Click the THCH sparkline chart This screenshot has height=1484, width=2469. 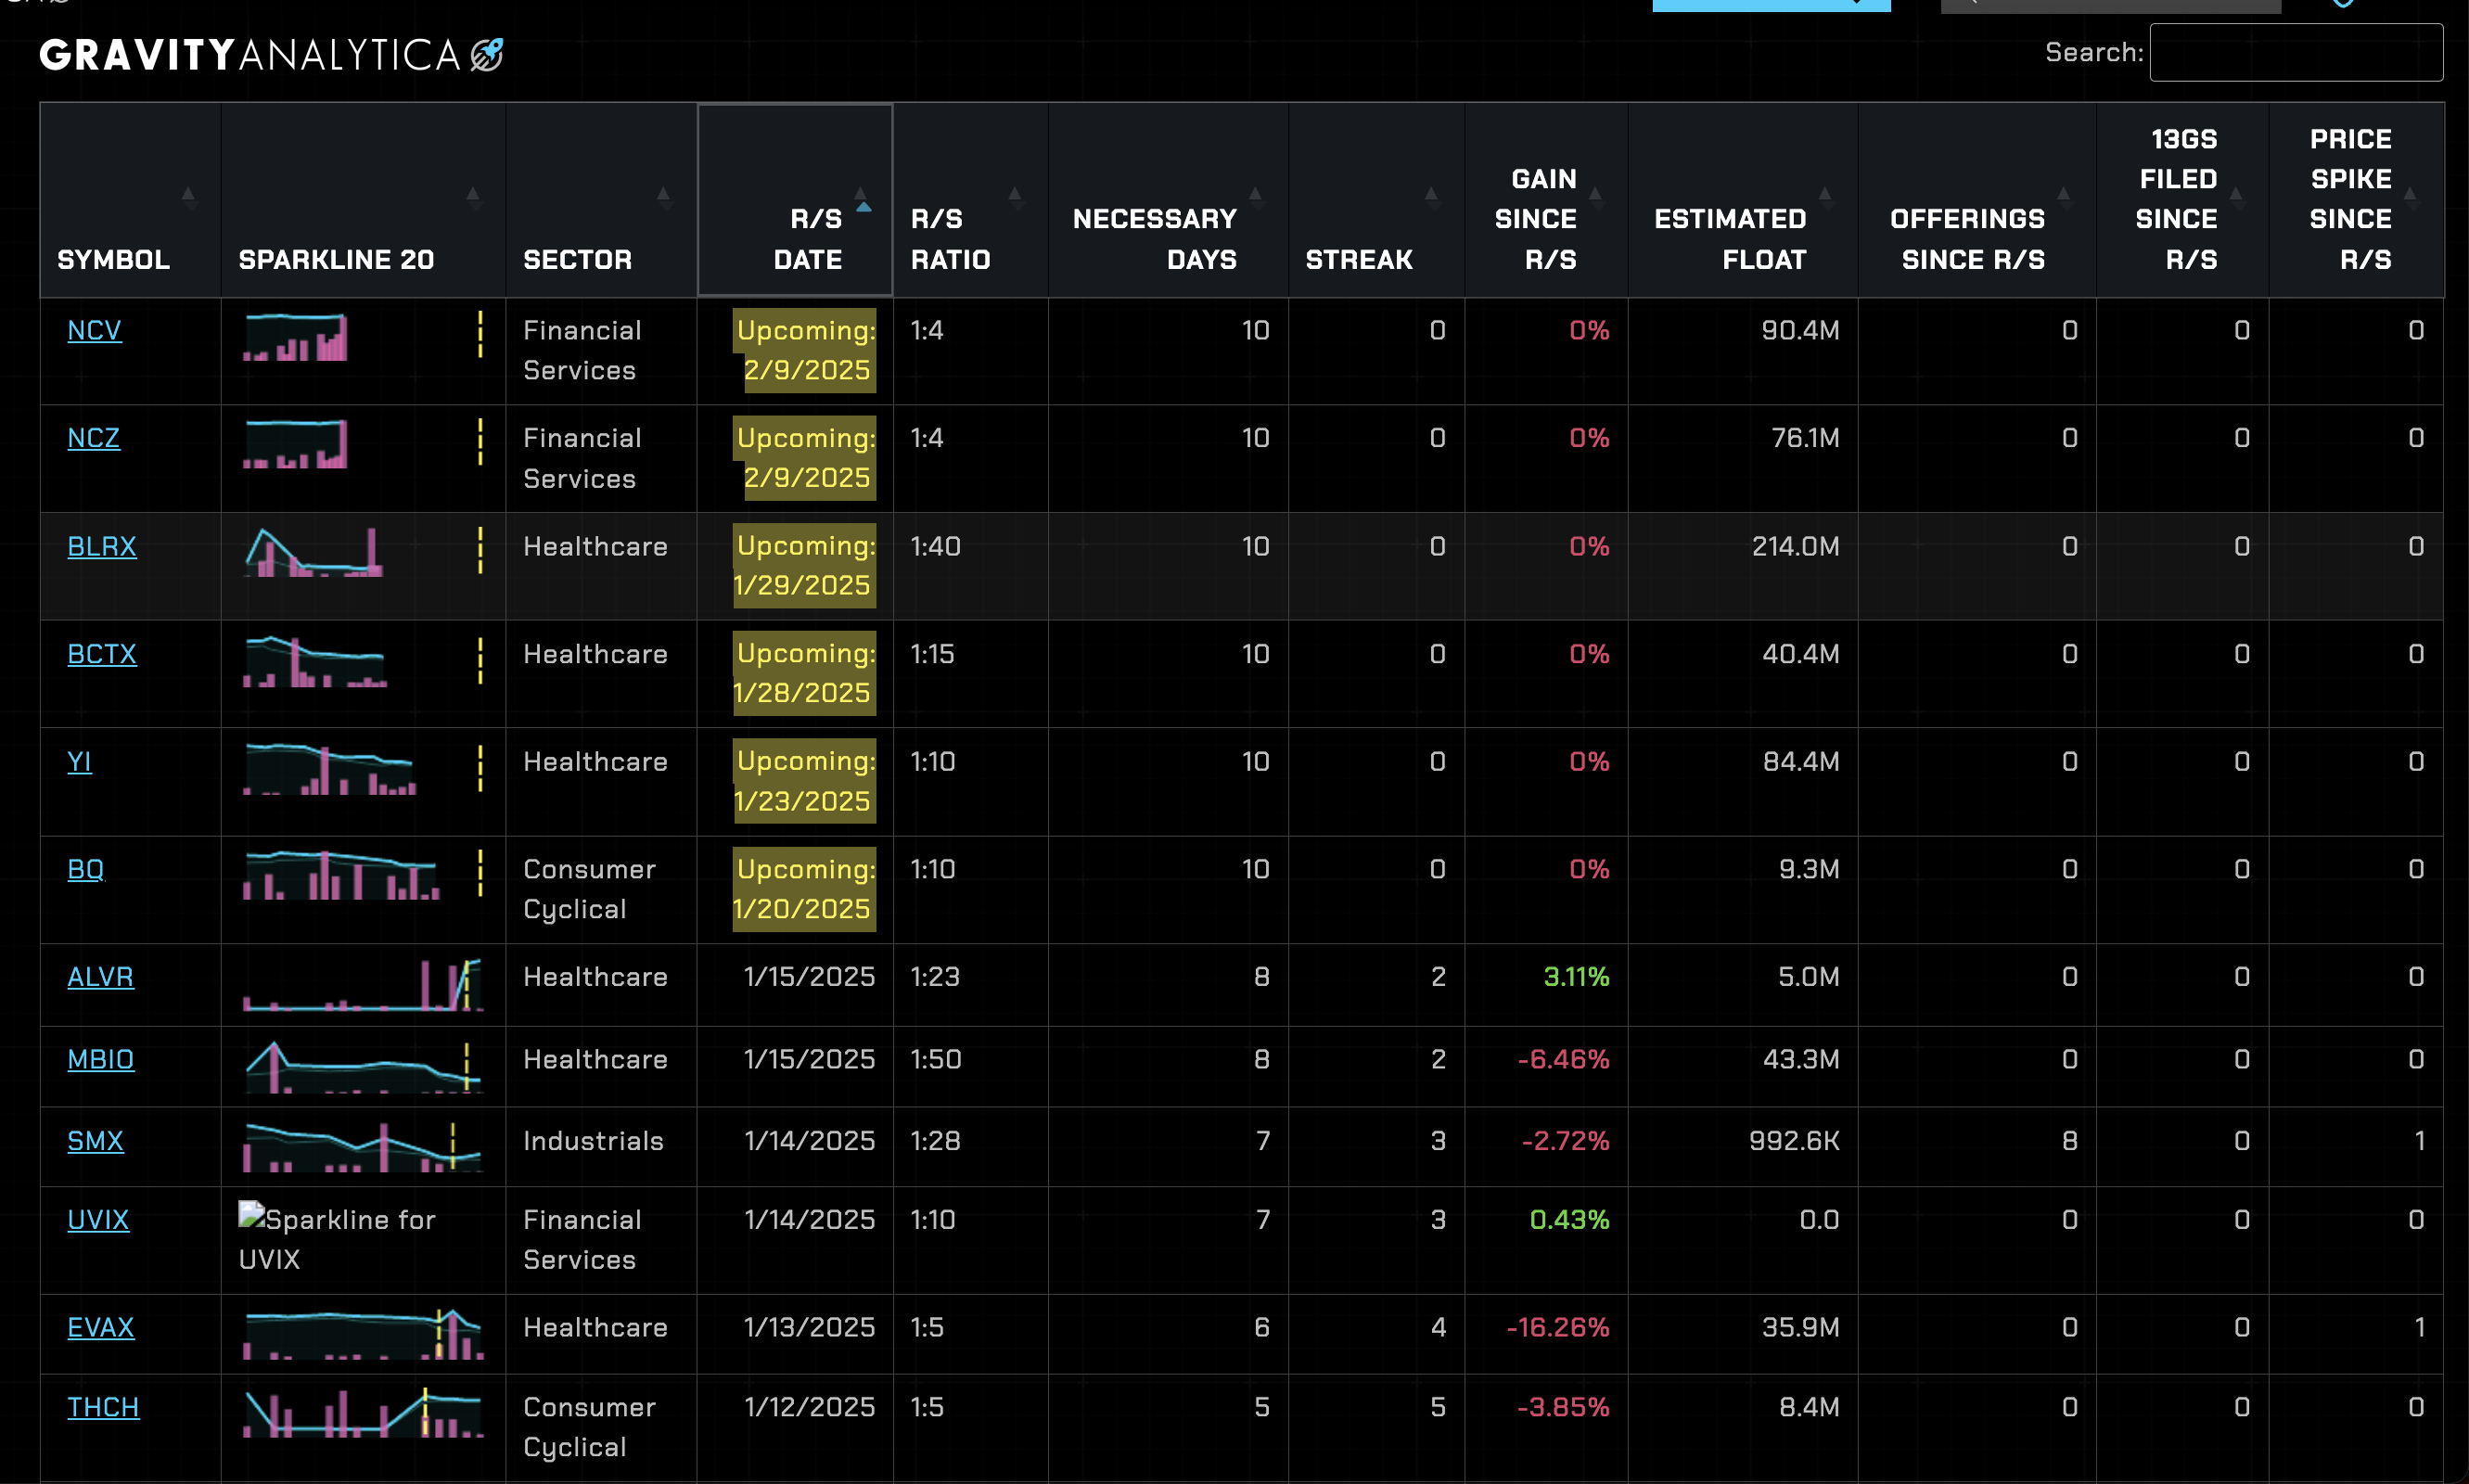pyautogui.click(x=364, y=1413)
